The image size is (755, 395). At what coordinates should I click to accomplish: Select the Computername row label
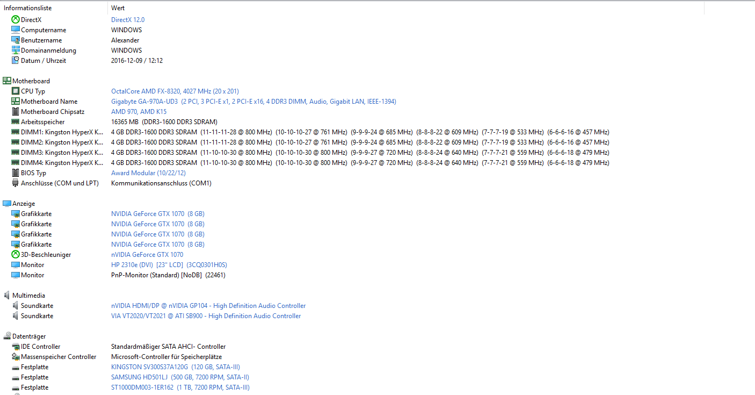(x=43, y=30)
